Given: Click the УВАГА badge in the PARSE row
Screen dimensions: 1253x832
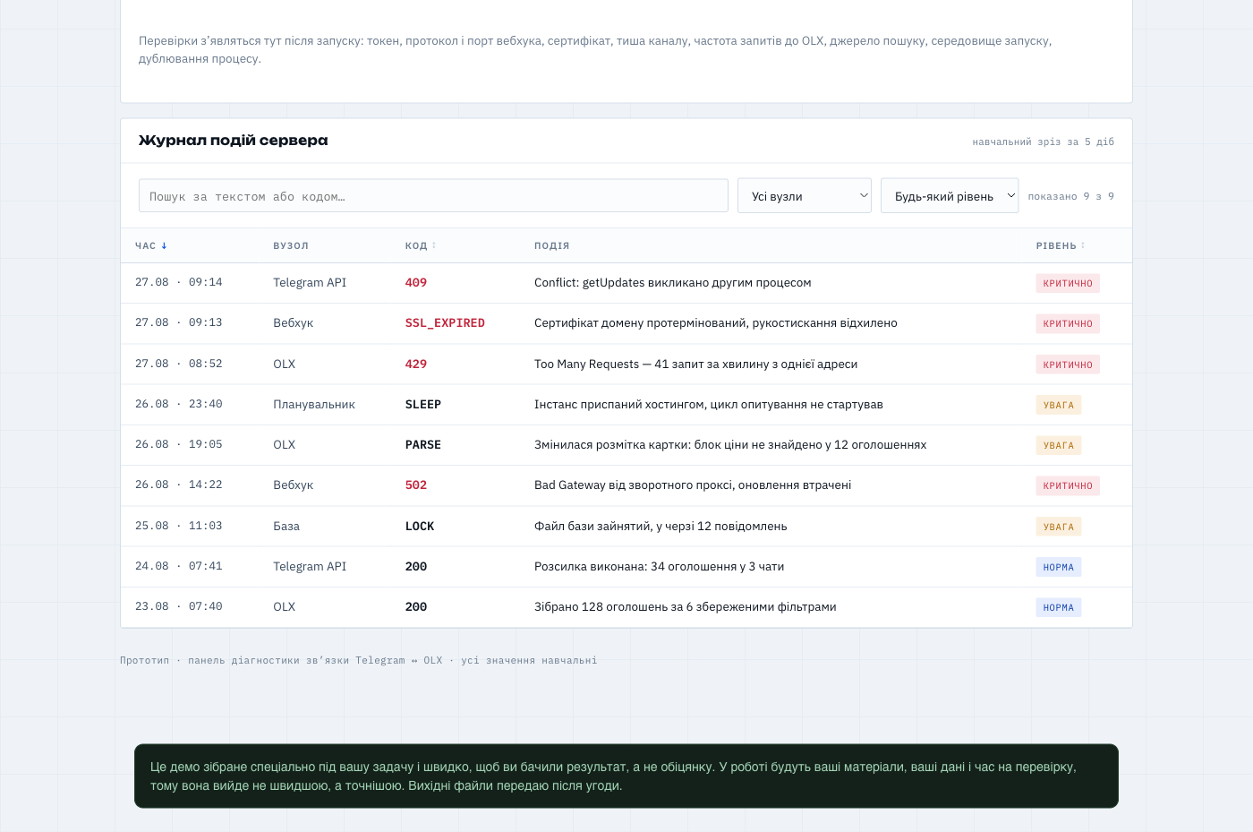Looking at the screenshot, I should [x=1059, y=445].
